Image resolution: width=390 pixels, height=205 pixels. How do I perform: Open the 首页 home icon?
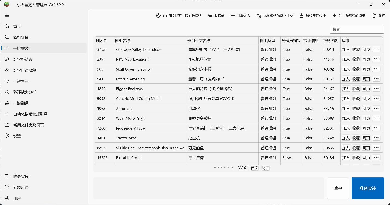coord(7,27)
